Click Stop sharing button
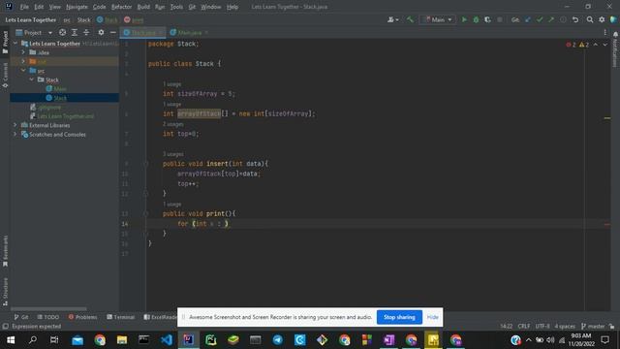620x349 pixels. pos(399,317)
